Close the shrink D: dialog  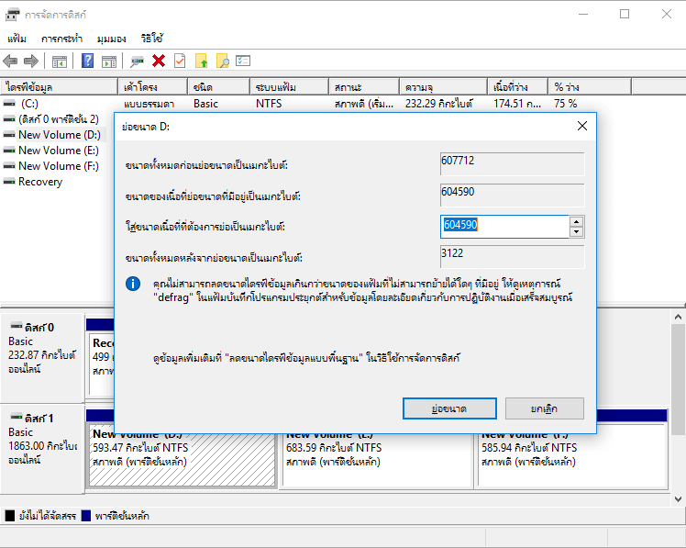(x=581, y=126)
